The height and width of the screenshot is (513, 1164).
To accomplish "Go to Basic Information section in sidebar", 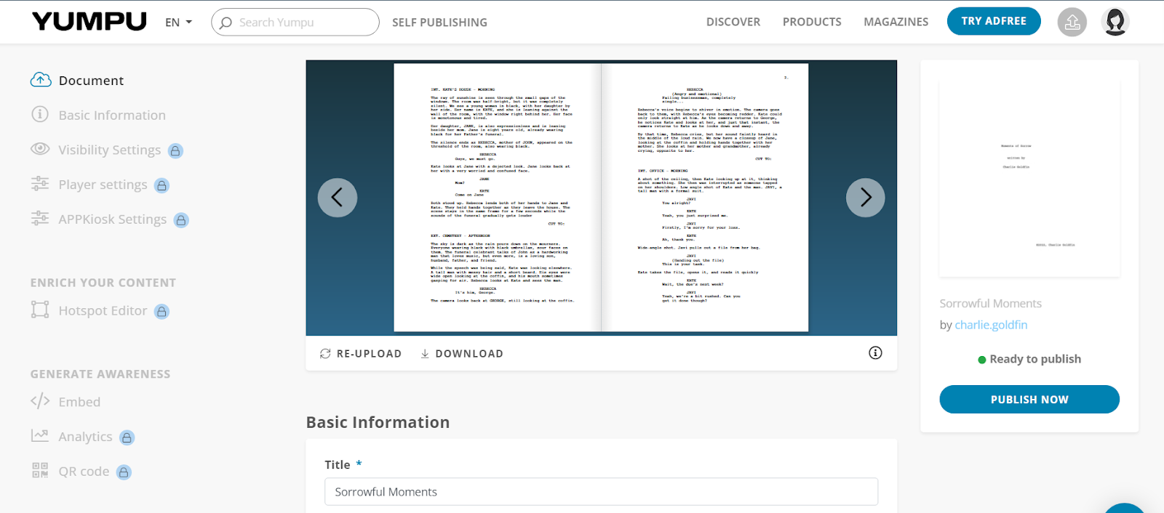I will [112, 116].
